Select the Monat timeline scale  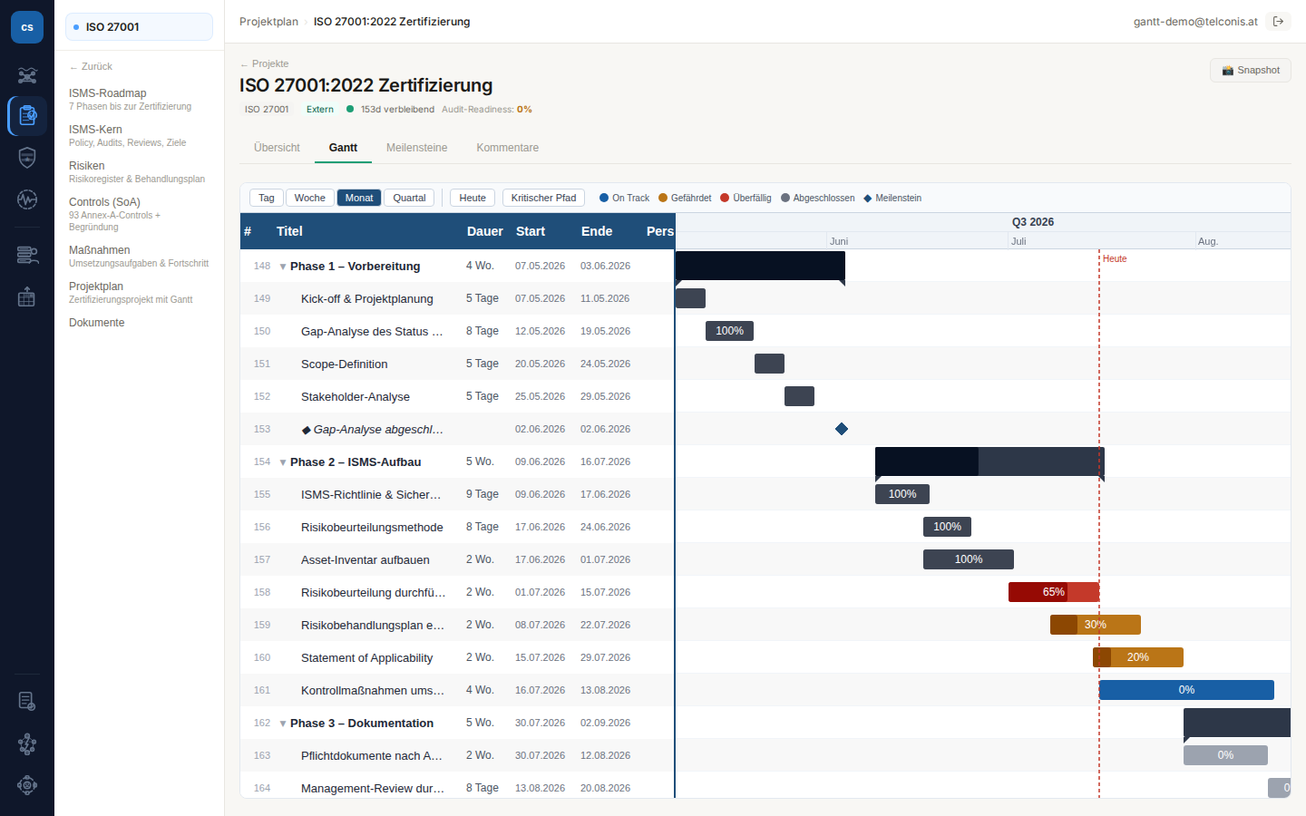(x=359, y=198)
